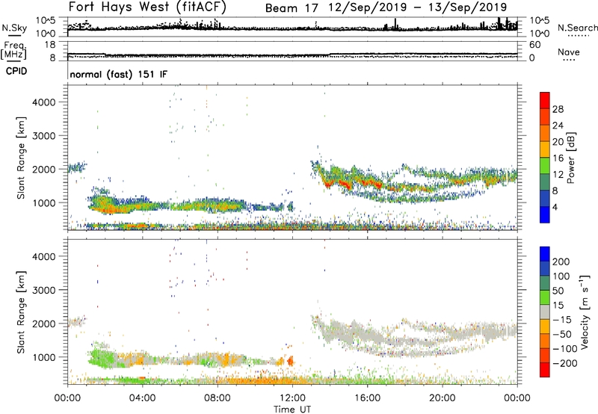Click the '4000' range tick of power panel
Image resolution: width=598 pixels, height=414 pixels.
coord(44,102)
